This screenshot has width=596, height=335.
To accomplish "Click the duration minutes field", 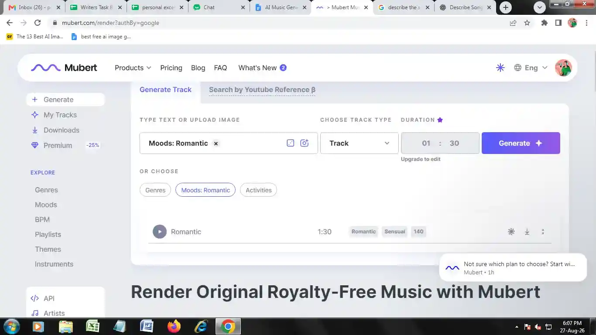I will pyautogui.click(x=426, y=143).
